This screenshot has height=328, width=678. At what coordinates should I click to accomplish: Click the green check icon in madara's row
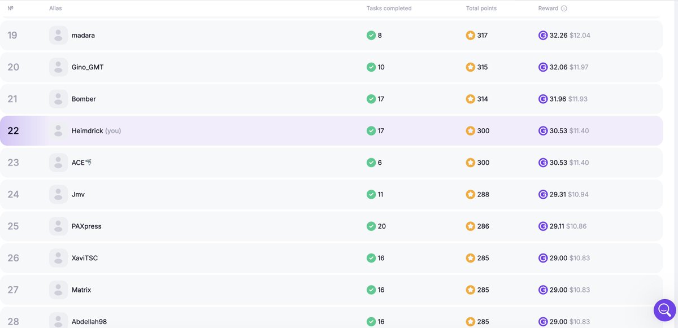(371, 35)
